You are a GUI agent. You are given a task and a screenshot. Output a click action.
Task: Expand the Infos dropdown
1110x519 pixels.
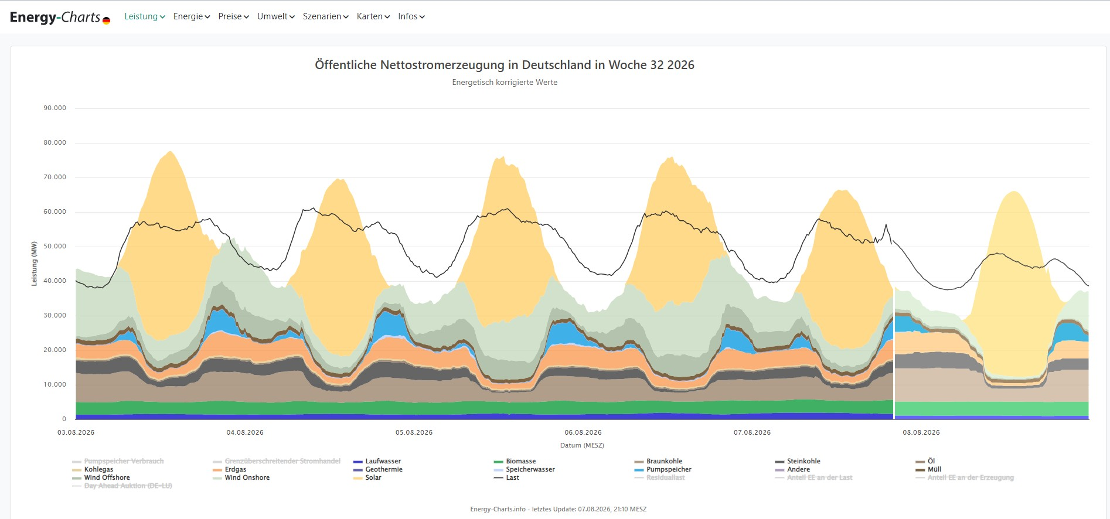pos(411,16)
